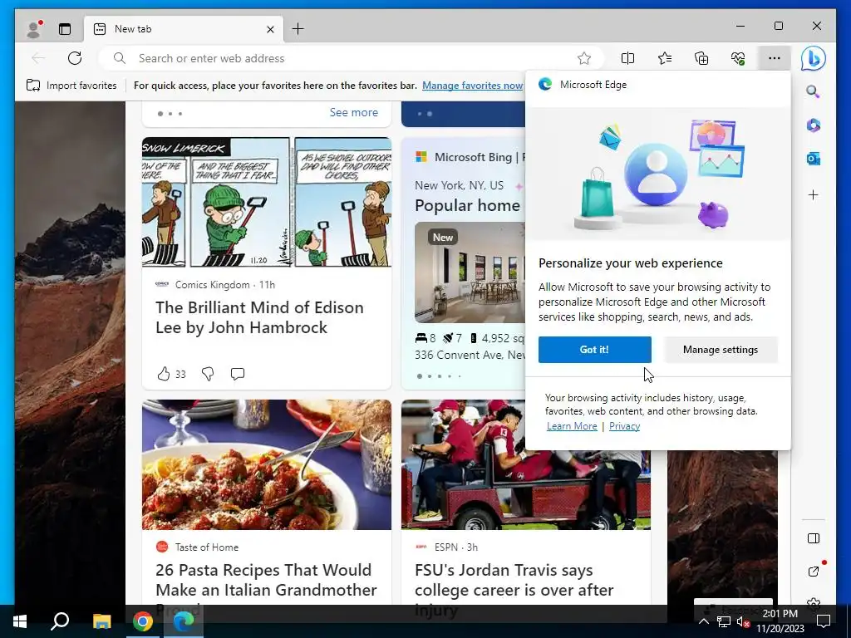
Task: Open the Microsoft 365 sidebar icon
Action: 813,125
